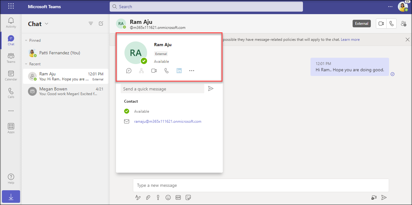Image resolution: width=412 pixels, height=205 pixels.
Task: Click the Send a quick message field
Action: pyautogui.click(x=162, y=89)
